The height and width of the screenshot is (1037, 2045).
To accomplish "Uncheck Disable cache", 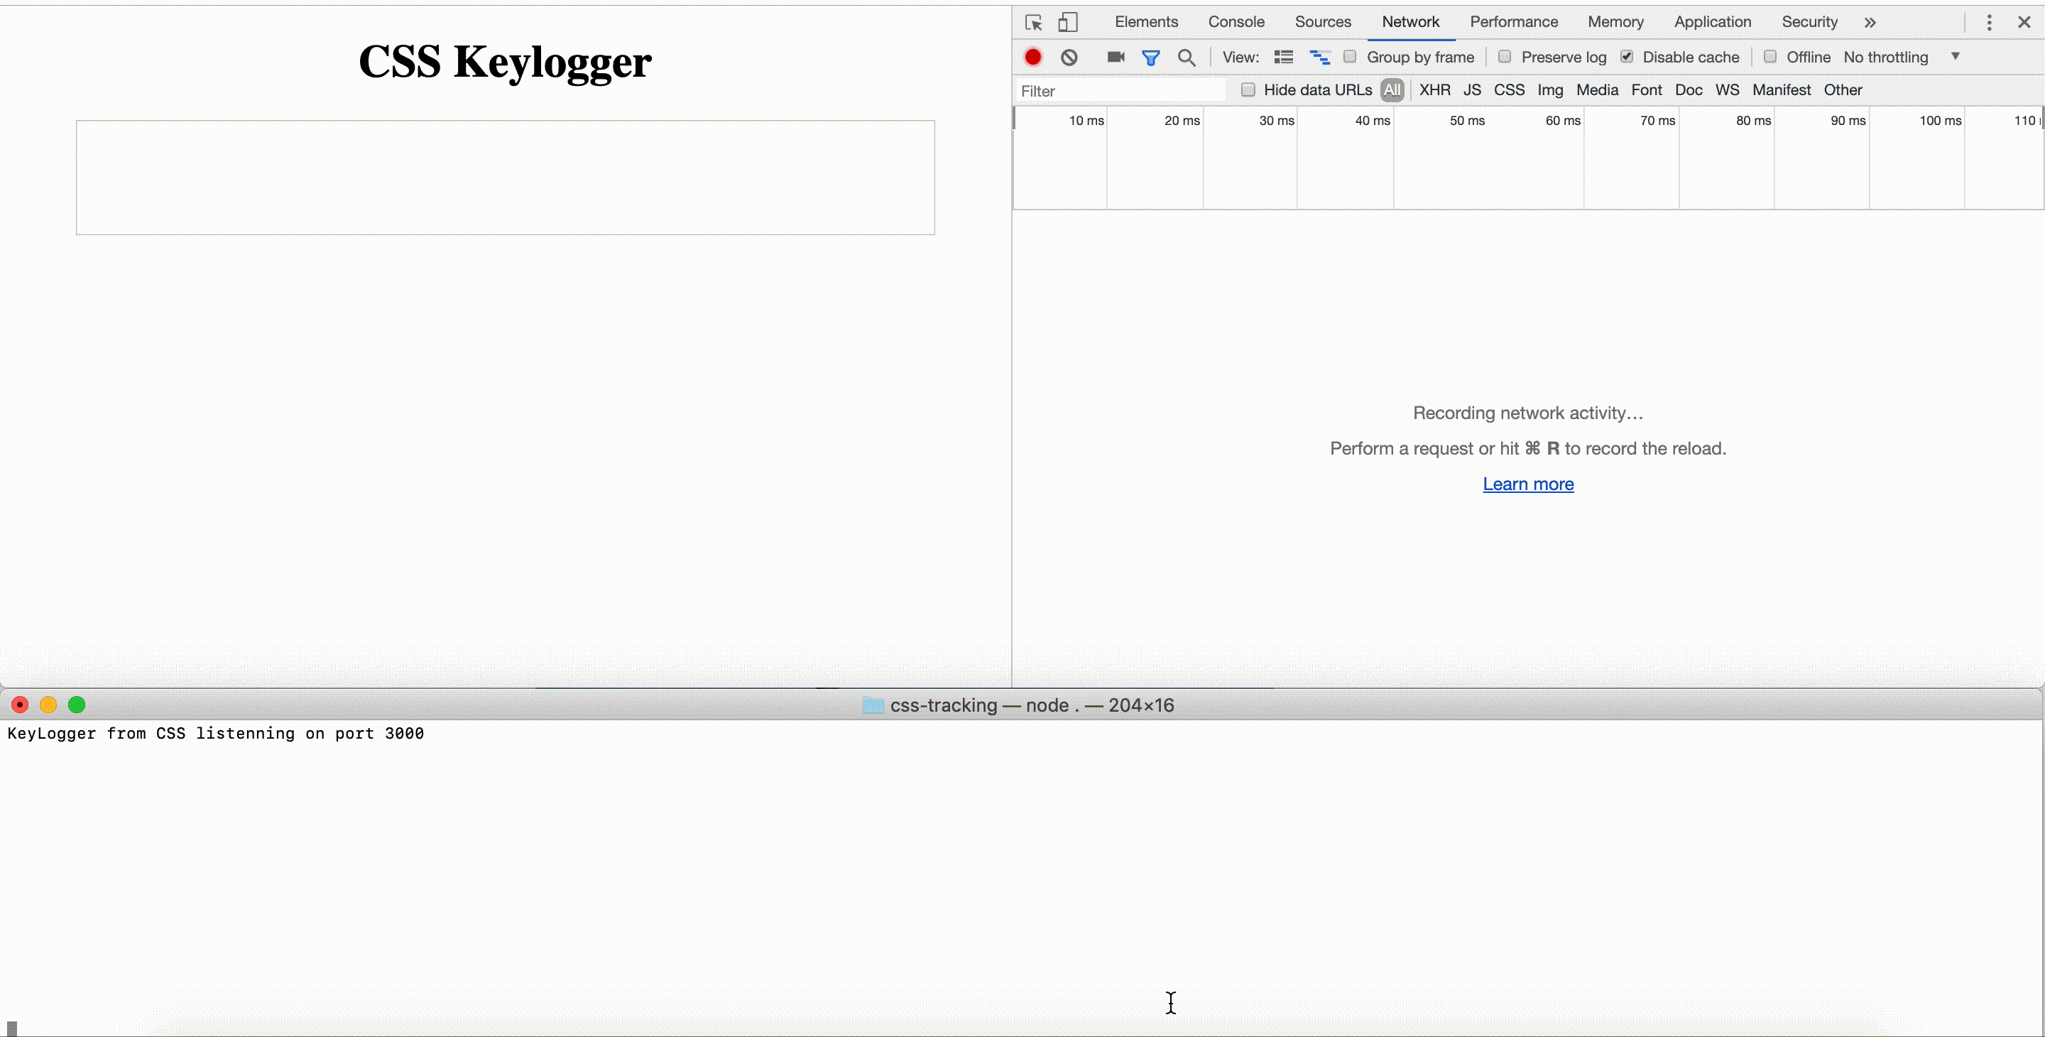I will [1627, 56].
